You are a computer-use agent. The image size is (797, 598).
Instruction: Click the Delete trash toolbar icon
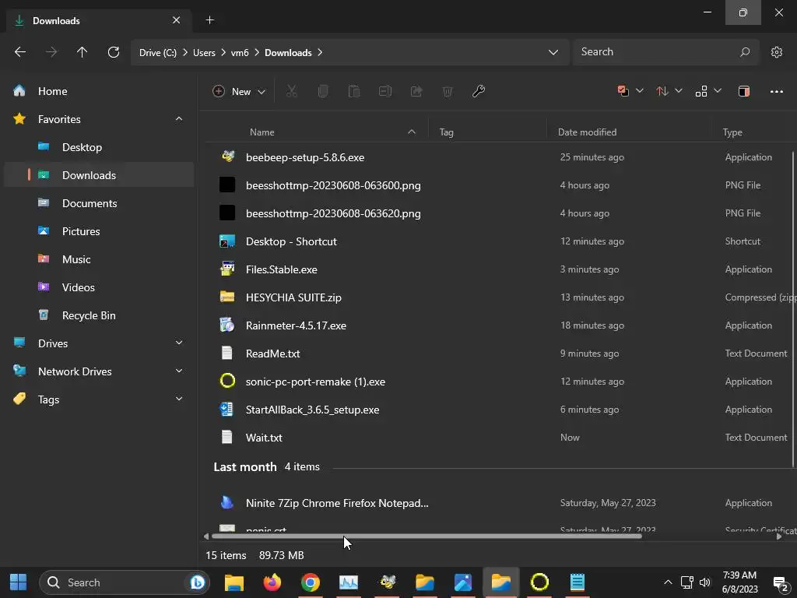point(448,92)
